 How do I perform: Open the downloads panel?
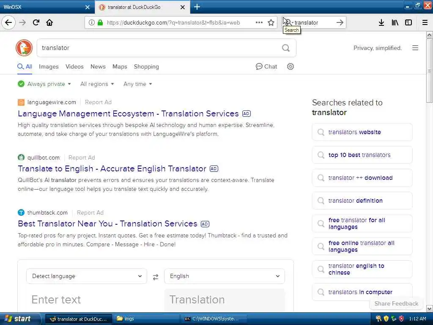click(x=381, y=22)
